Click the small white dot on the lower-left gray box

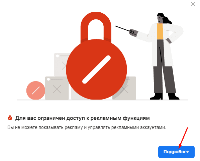point(48,79)
